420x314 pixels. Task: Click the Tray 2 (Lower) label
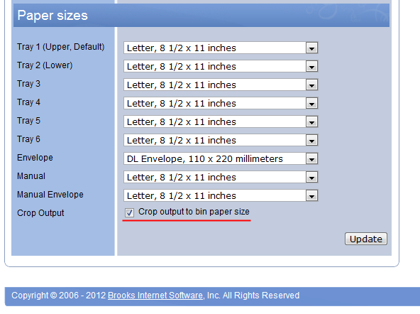45,65
